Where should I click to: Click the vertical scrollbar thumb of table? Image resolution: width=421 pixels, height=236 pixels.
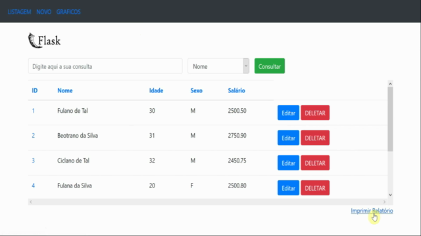[390, 119]
